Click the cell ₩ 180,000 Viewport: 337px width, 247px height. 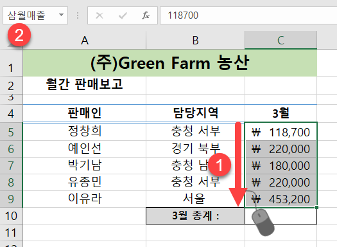tap(281, 165)
